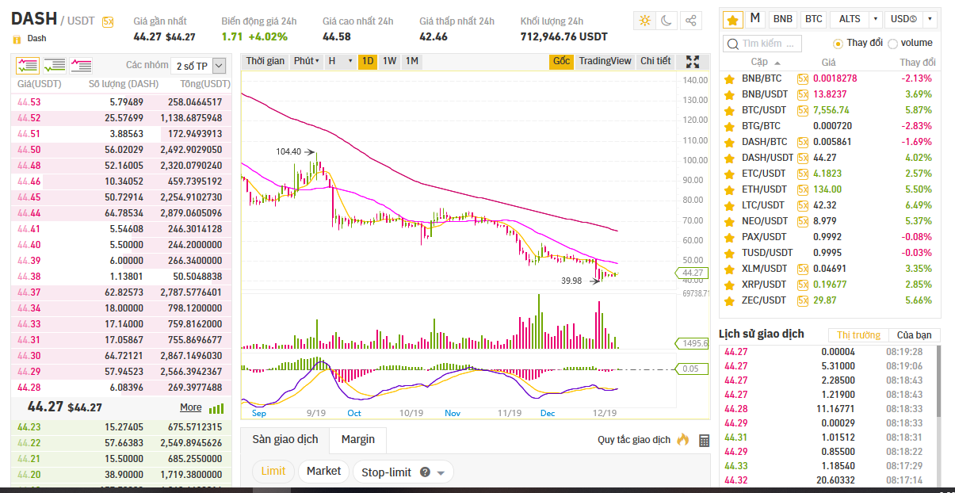Viewport: 955px width, 493px height.
Task: Click the 5x badge on the ETC/USDT row
Action: [803, 174]
